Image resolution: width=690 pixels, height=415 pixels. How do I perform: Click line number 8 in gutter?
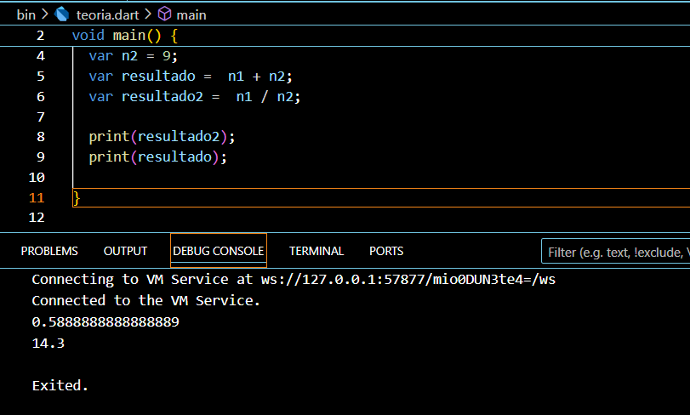click(41, 136)
